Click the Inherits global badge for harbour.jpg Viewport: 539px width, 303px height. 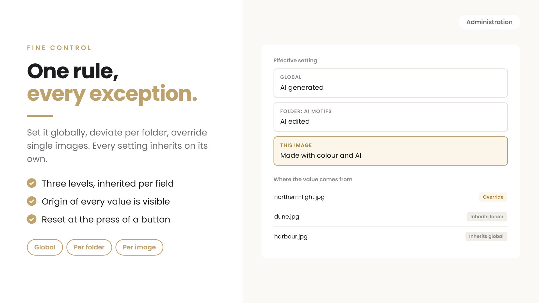486,236
